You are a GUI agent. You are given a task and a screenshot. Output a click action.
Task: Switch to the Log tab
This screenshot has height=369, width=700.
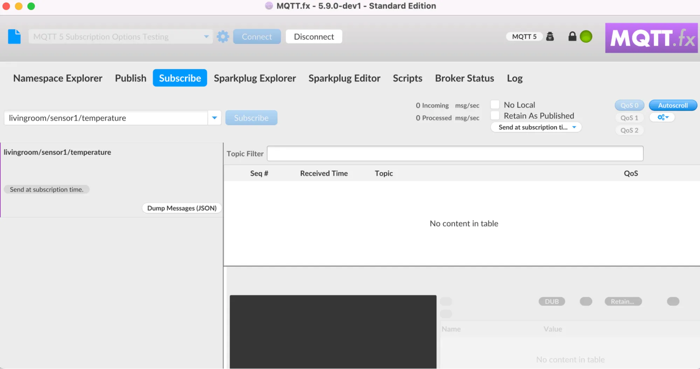point(515,78)
